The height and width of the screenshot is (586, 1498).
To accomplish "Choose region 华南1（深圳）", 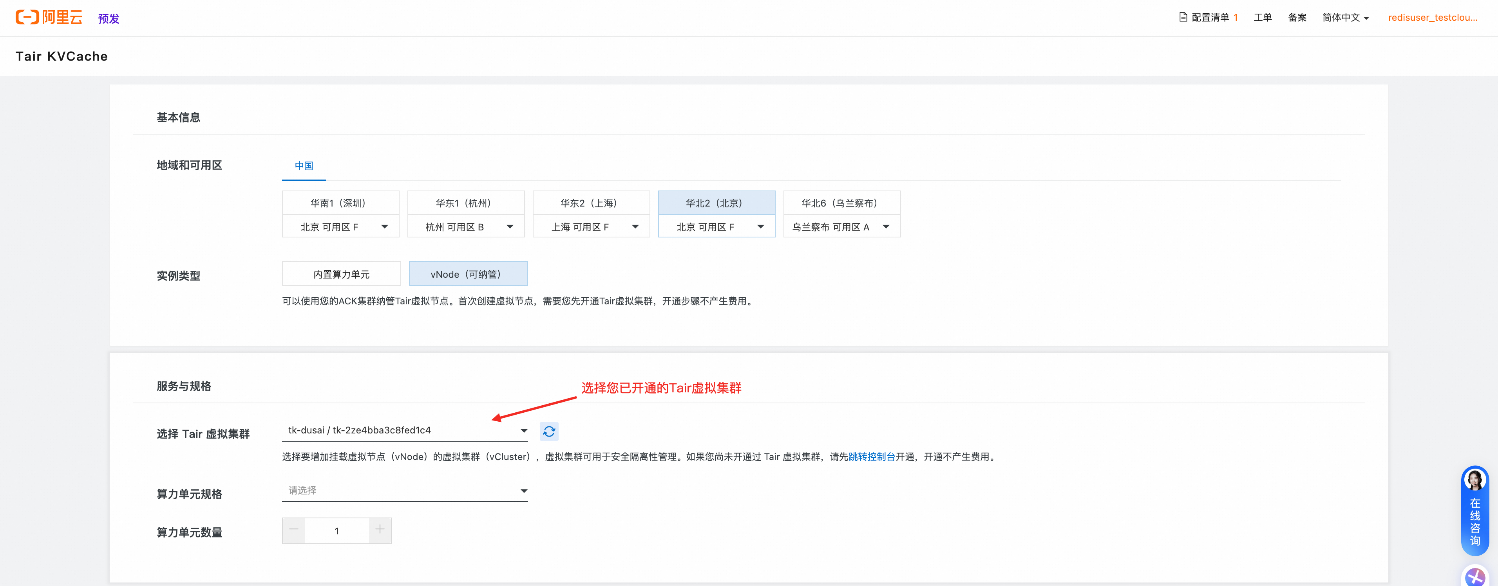I will (340, 203).
